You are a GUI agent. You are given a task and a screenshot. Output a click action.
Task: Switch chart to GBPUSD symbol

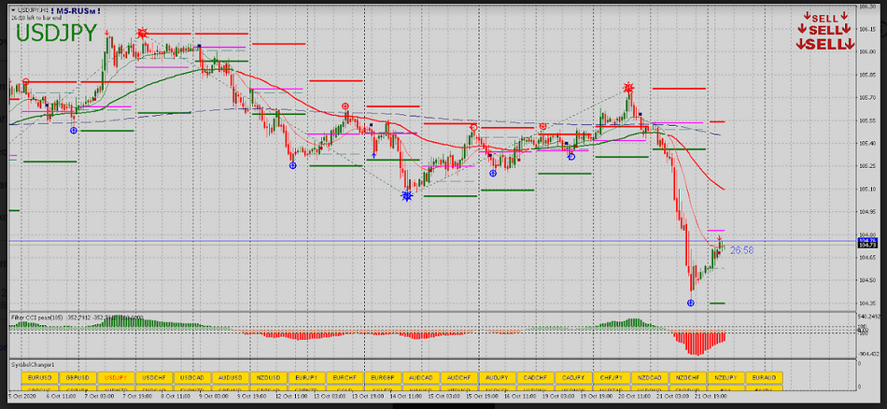click(77, 377)
